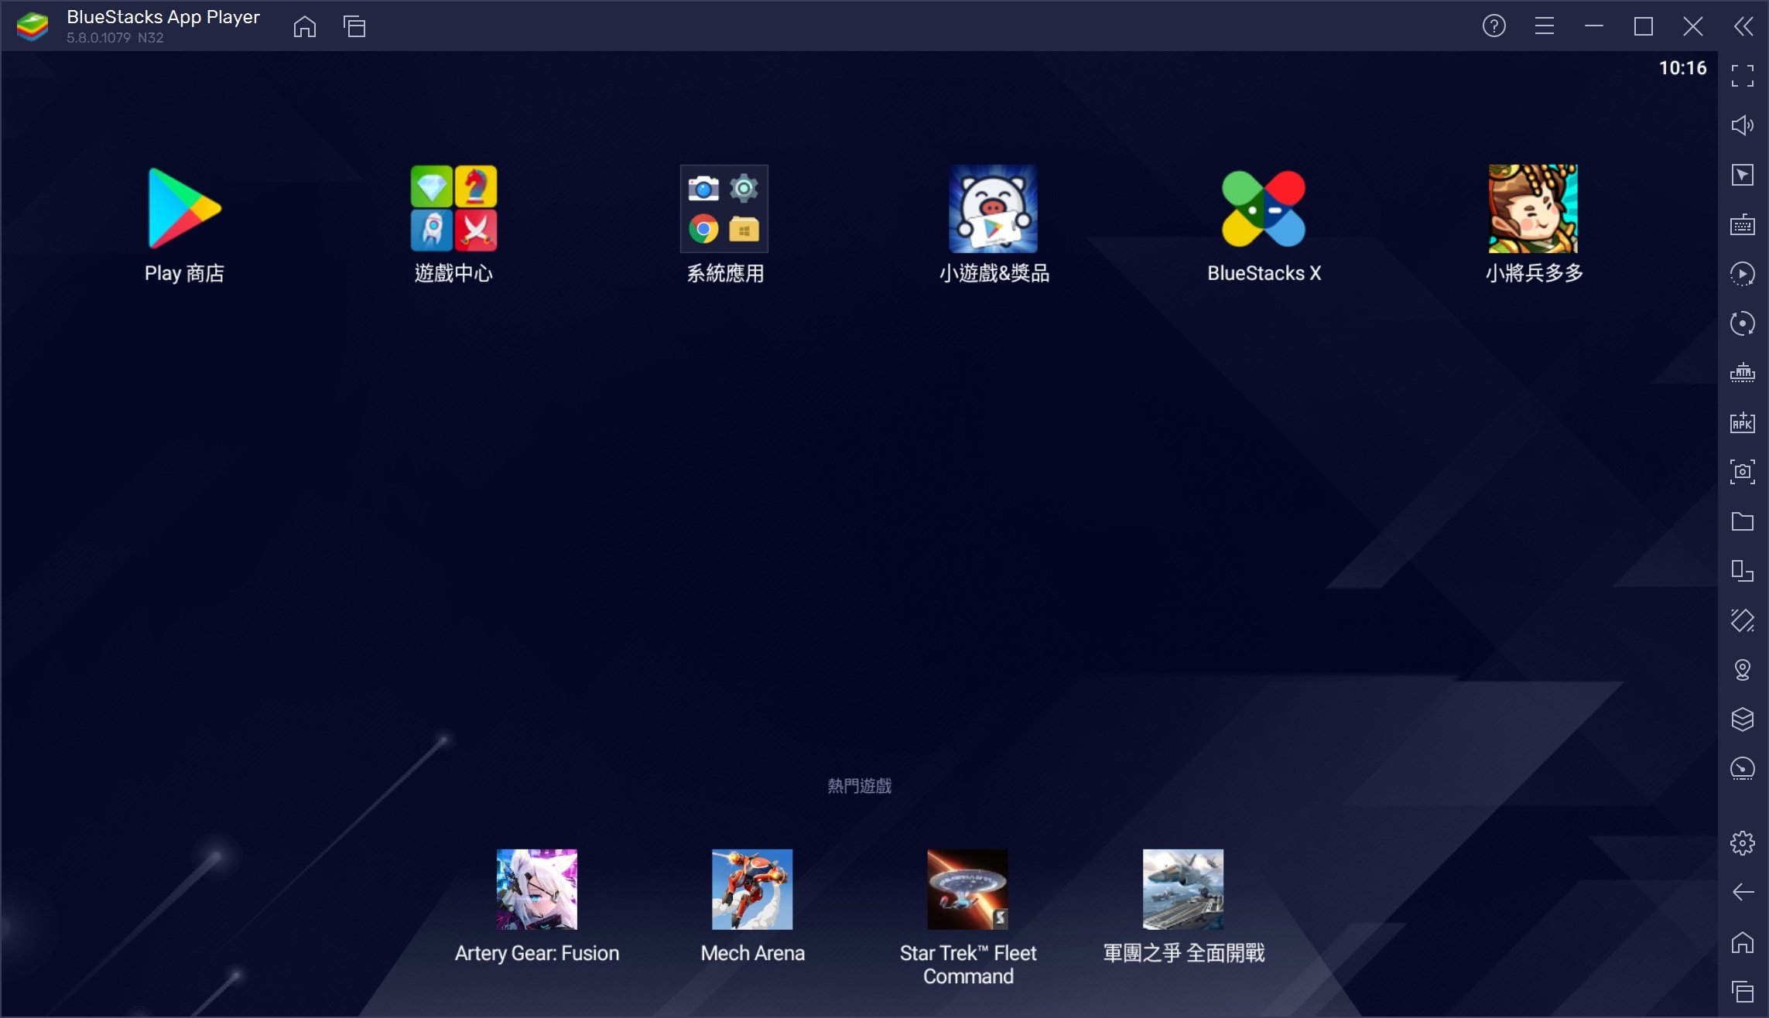Open the macro recorder play icon
This screenshot has width=1769, height=1018.
(1743, 274)
